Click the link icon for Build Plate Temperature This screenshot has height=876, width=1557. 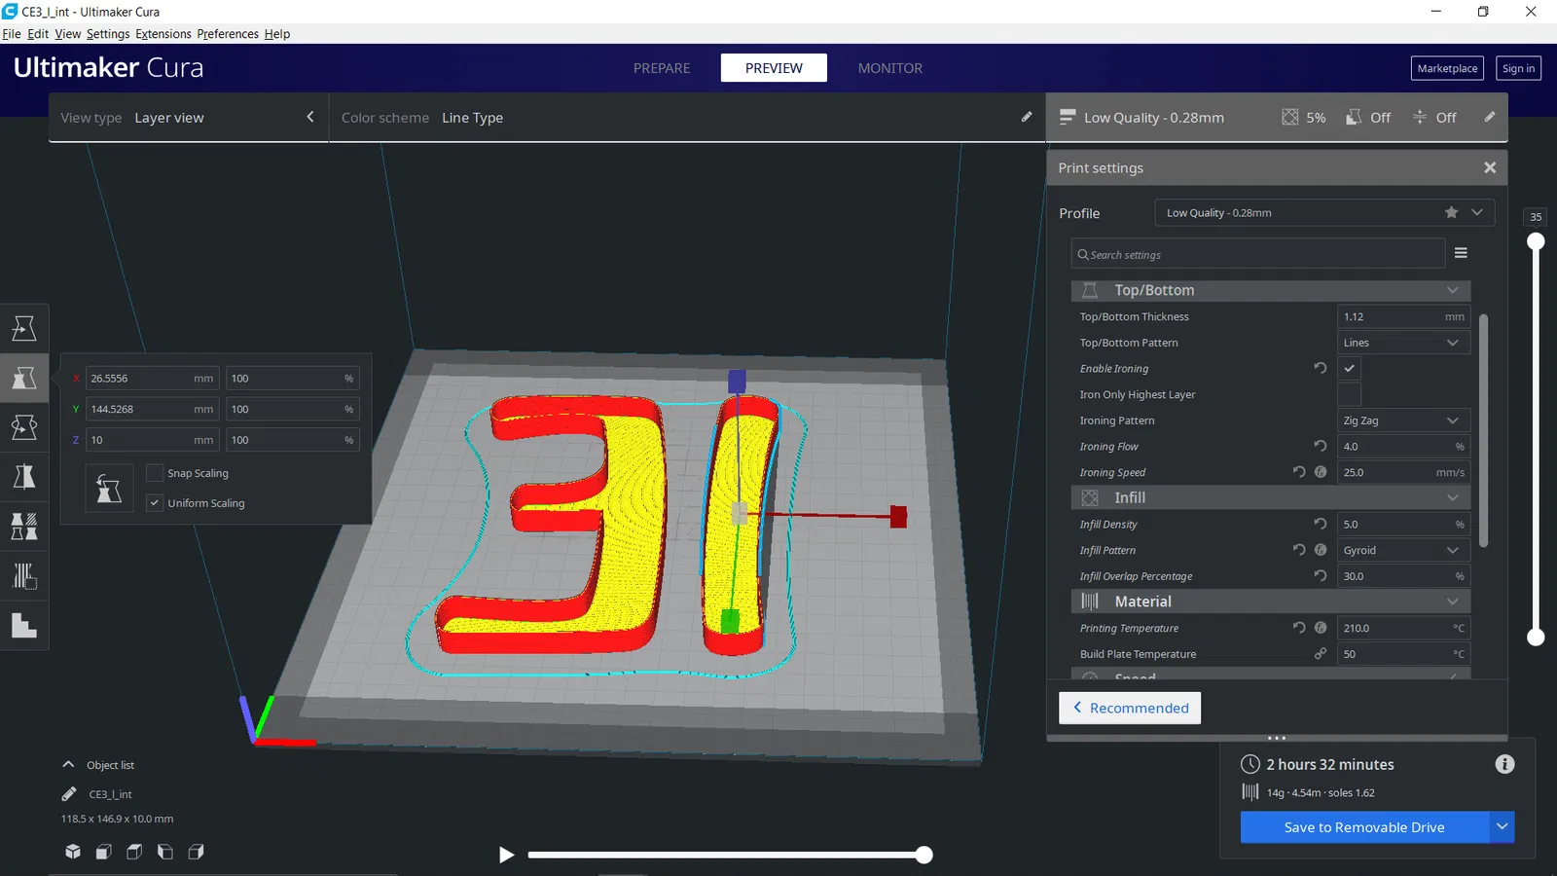point(1321,654)
